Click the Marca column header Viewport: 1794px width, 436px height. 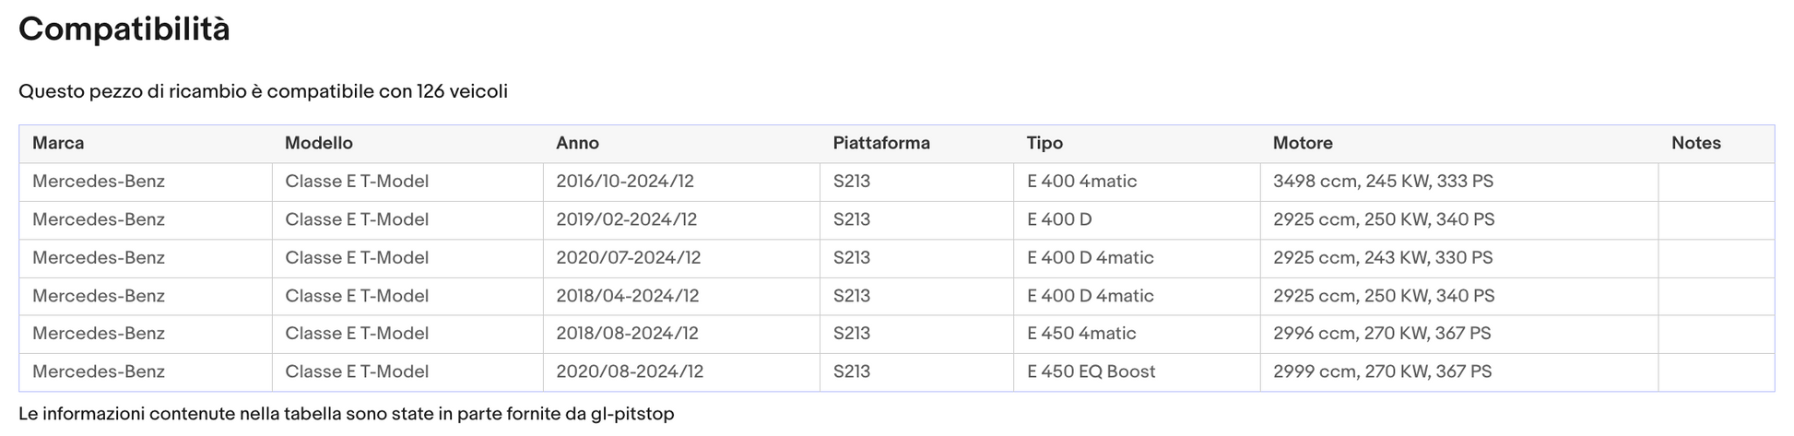pyautogui.click(x=146, y=144)
